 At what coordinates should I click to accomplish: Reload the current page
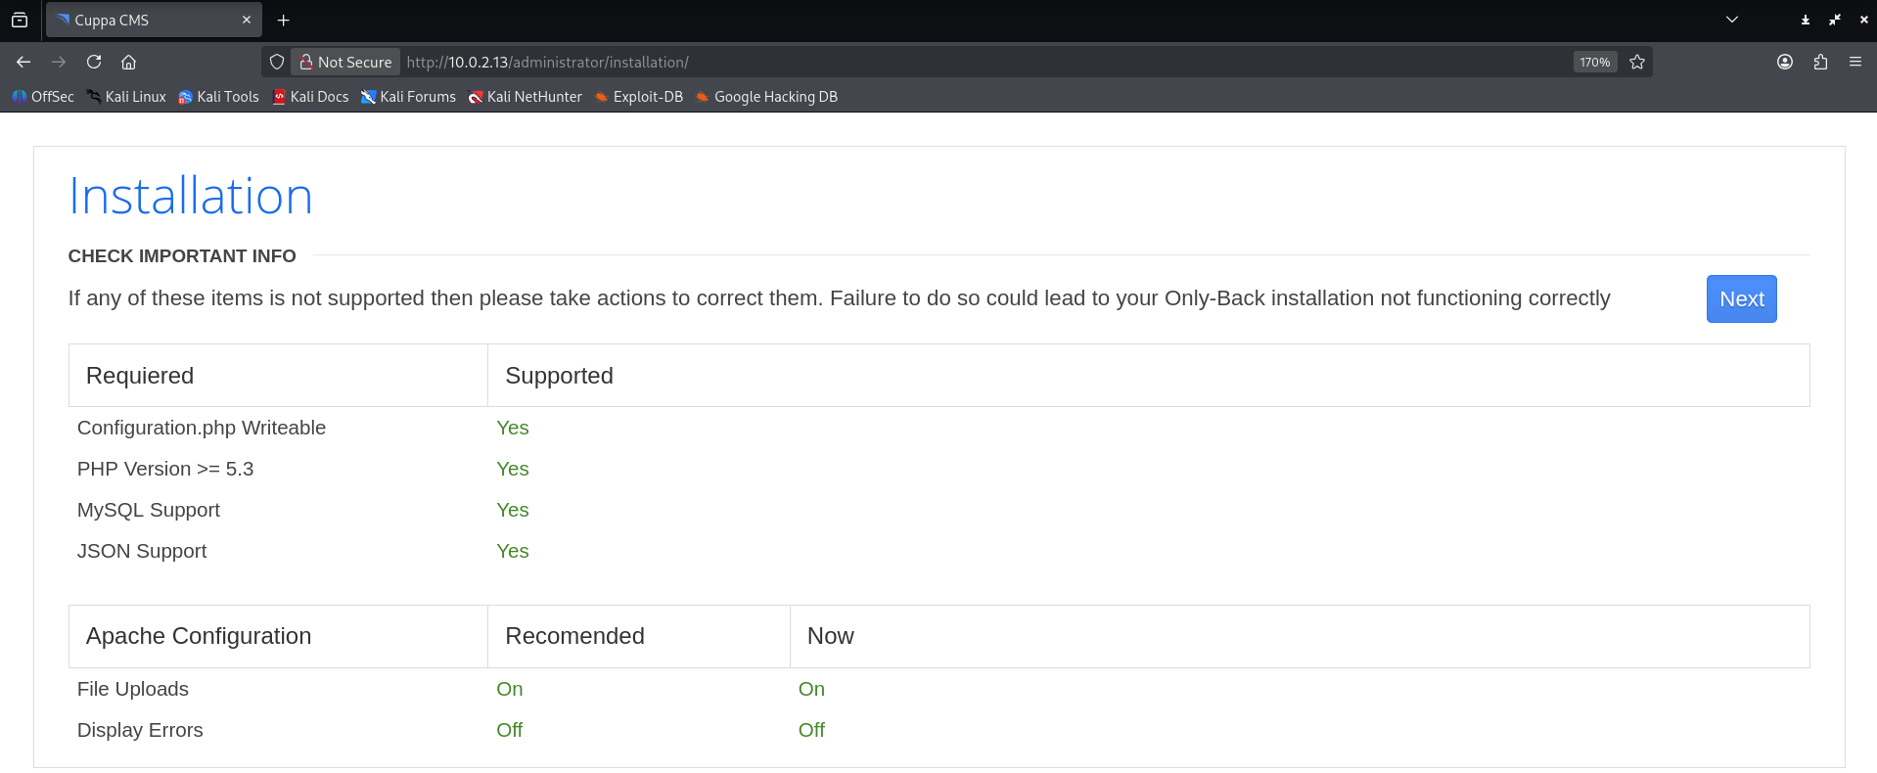click(94, 62)
